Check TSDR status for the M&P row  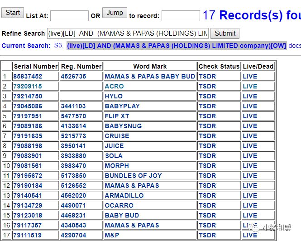[x=207, y=236]
